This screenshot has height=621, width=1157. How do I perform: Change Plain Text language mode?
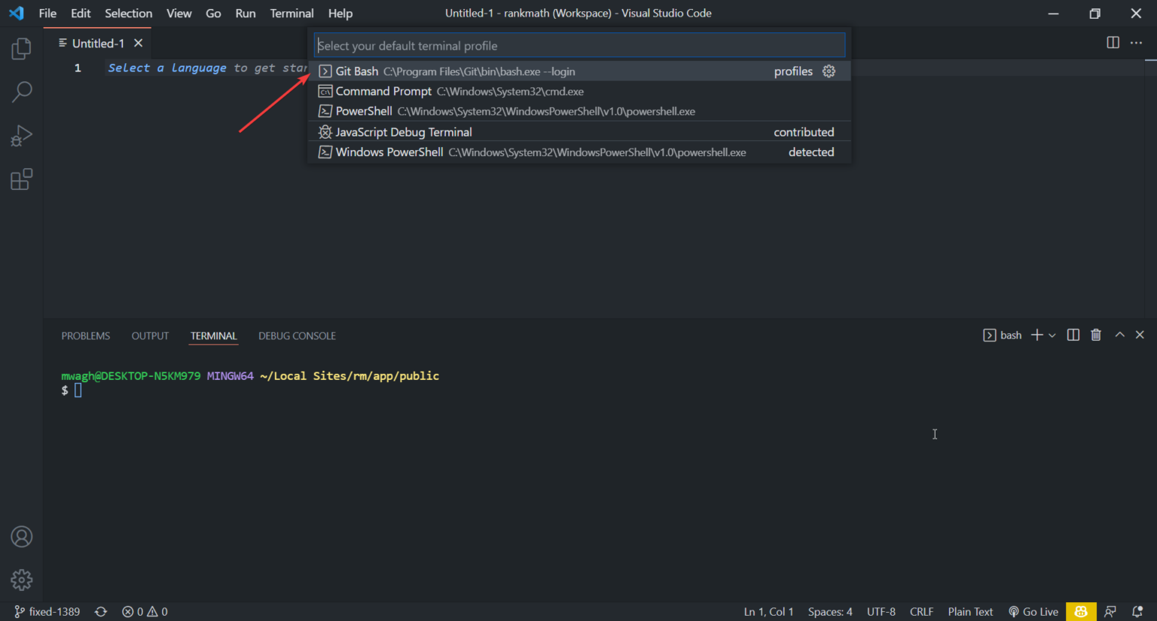(970, 611)
